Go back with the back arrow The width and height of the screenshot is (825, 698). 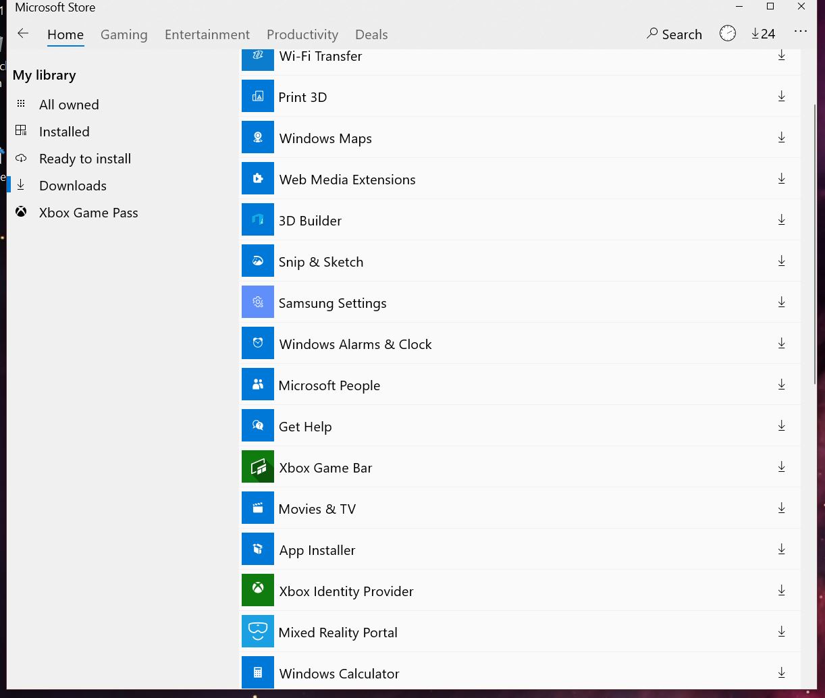coord(23,34)
